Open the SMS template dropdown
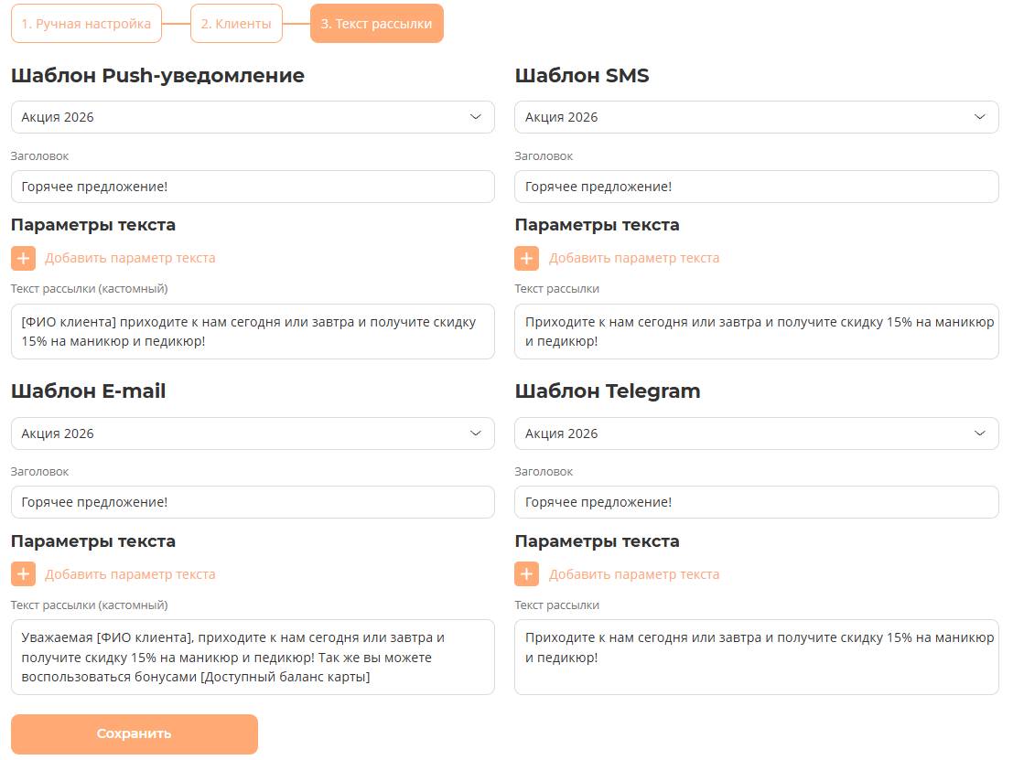This screenshot has width=1013, height=760. (x=756, y=117)
